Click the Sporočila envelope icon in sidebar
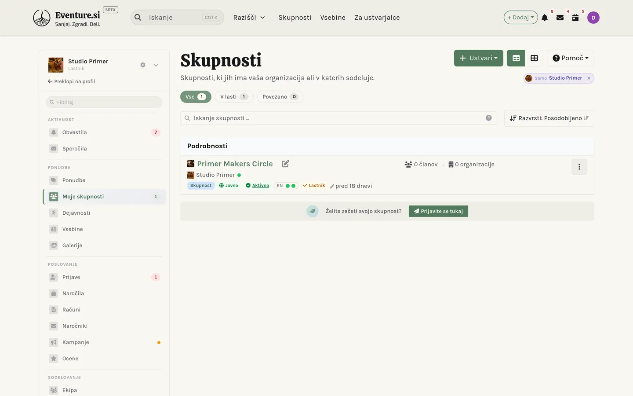 point(54,149)
